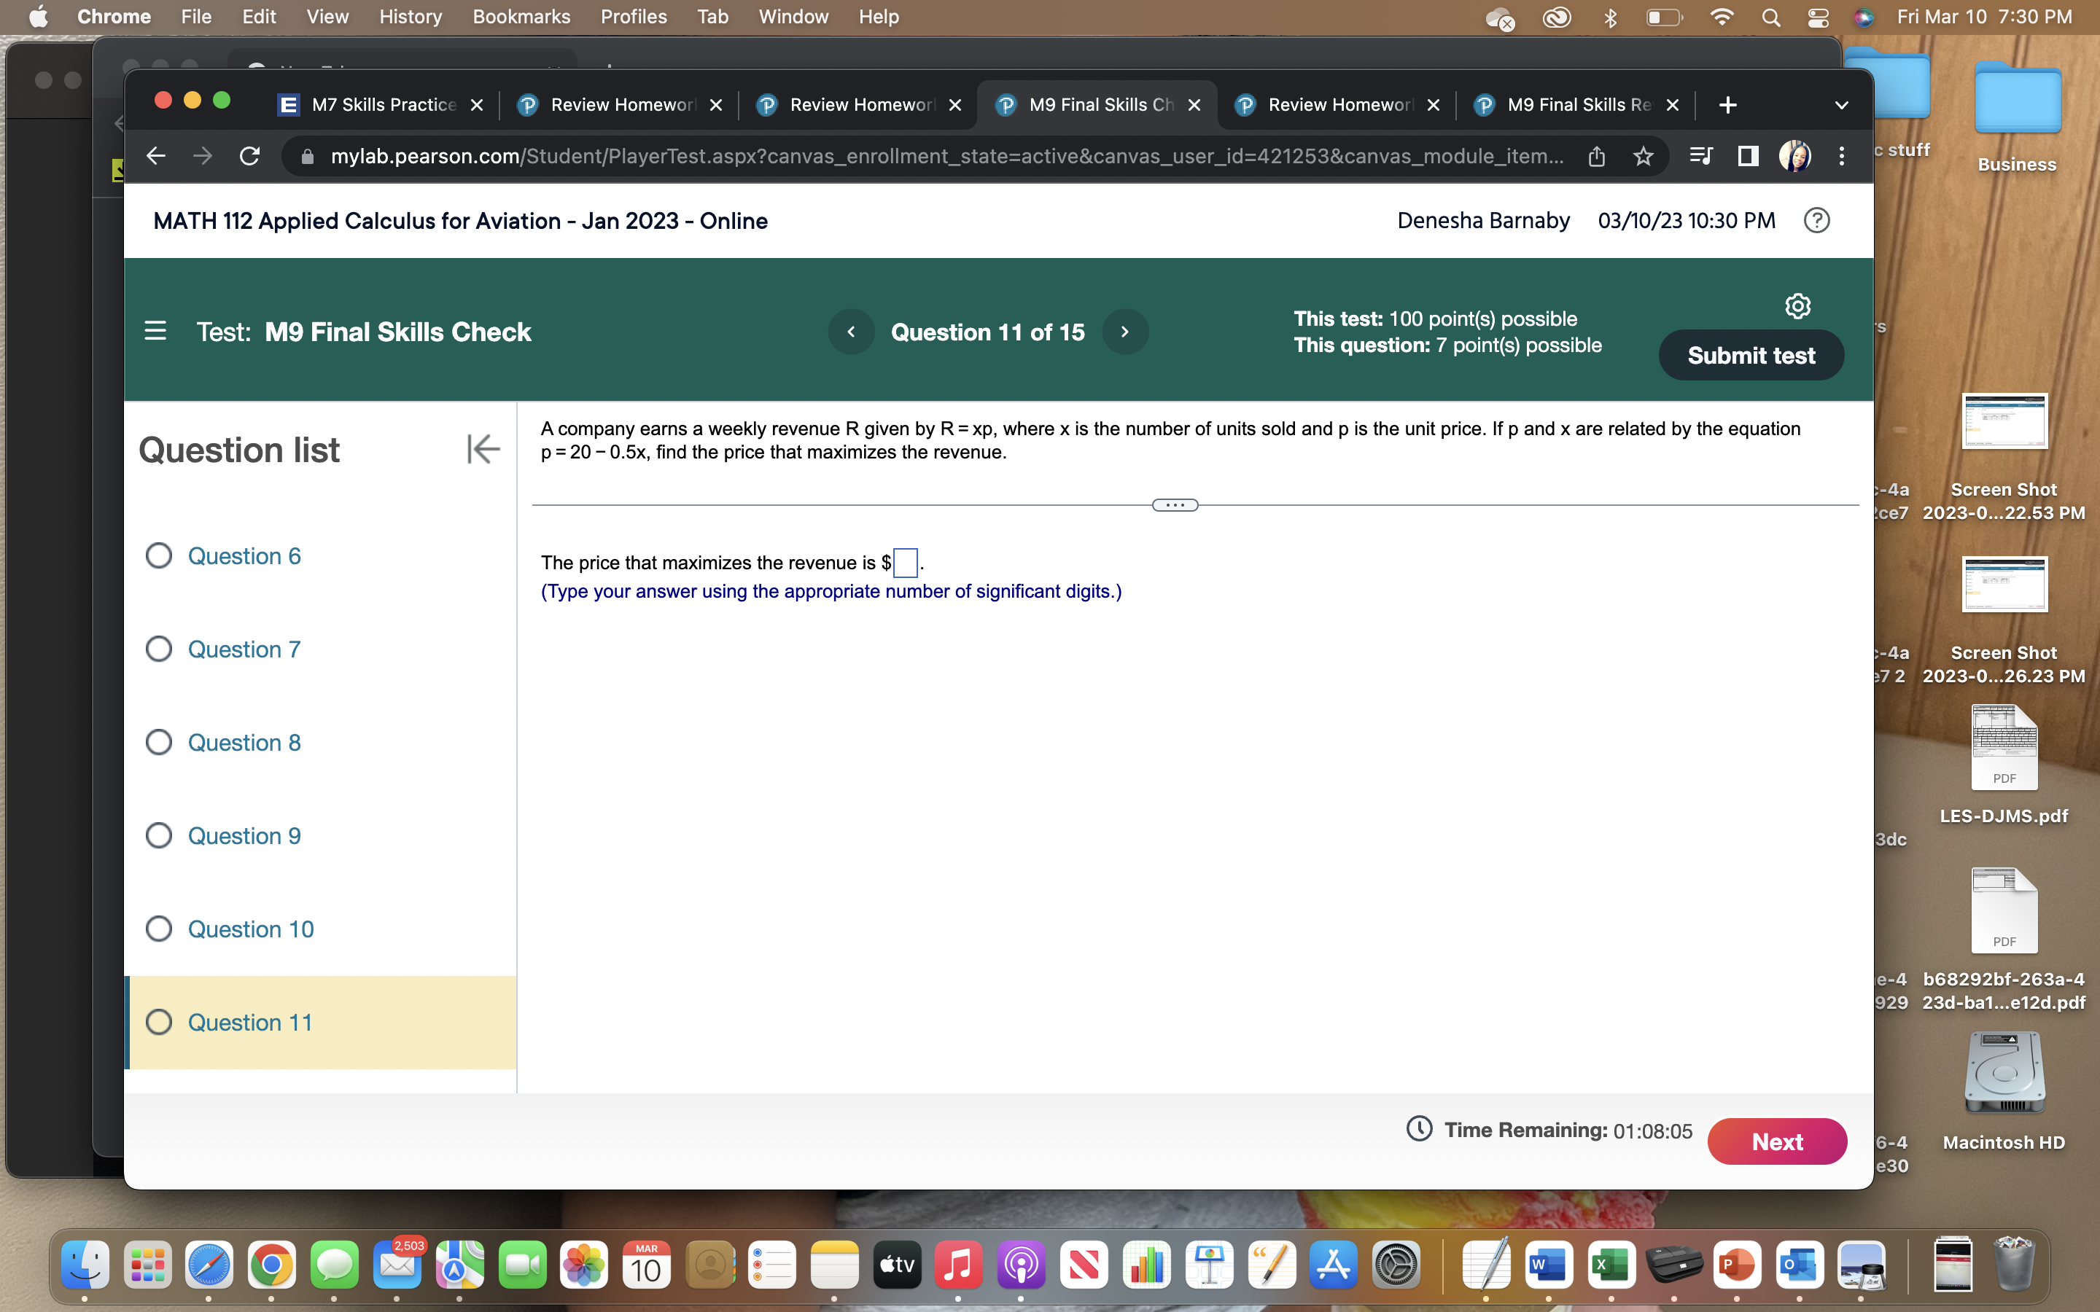Open the test settings gear icon
This screenshot has width=2100, height=1312.
coord(1797,305)
